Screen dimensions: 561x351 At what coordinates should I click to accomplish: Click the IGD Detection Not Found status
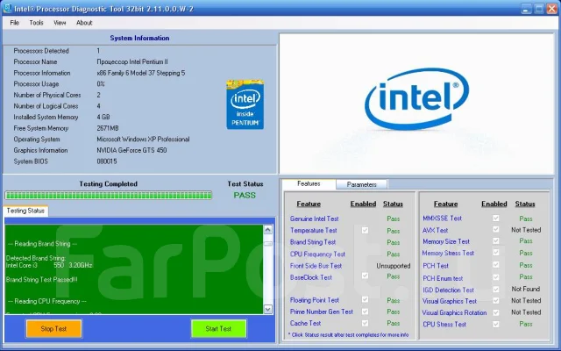[x=526, y=289]
